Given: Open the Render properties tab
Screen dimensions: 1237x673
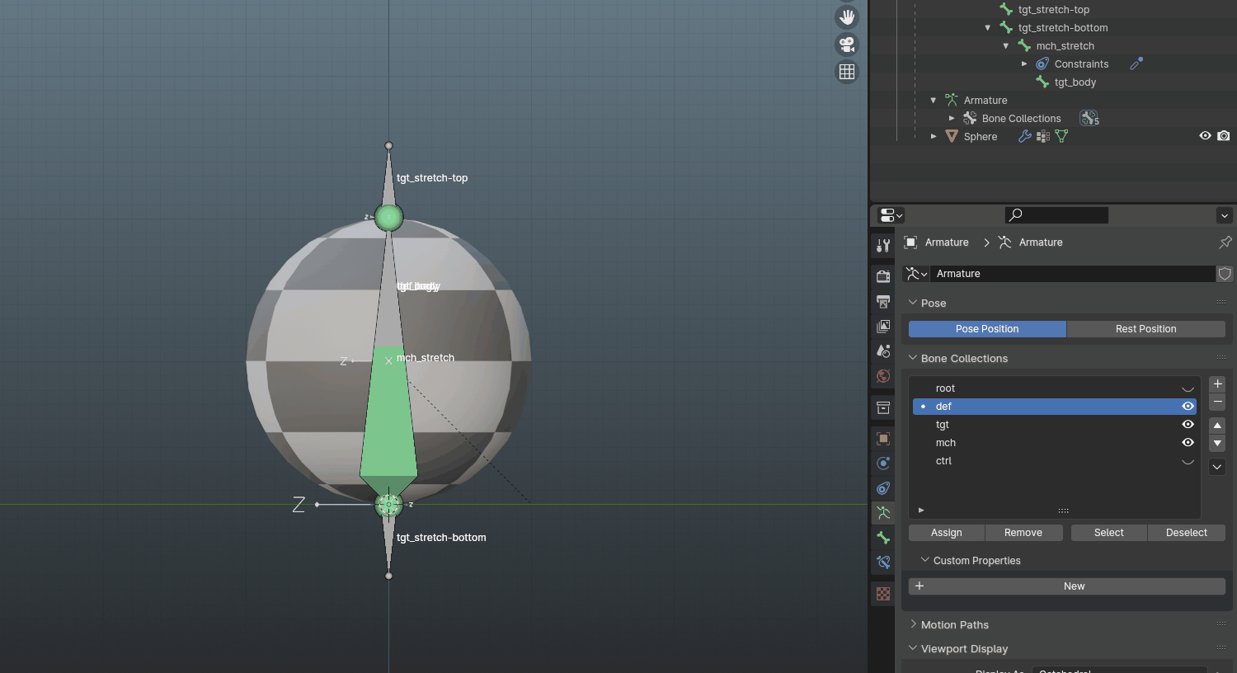Looking at the screenshot, I should (883, 276).
